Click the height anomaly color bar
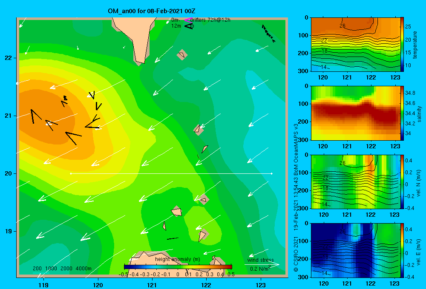Viewport: 426px width, 289px height. coord(178,267)
